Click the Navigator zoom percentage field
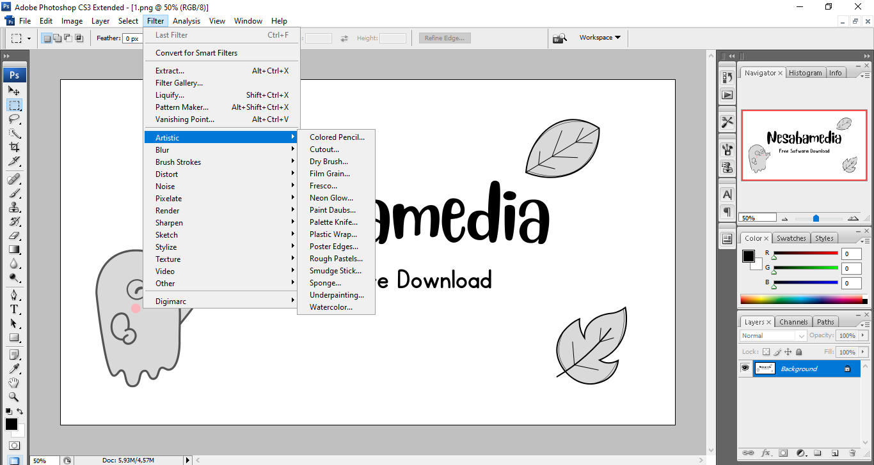Image resolution: width=874 pixels, height=465 pixels. point(757,218)
